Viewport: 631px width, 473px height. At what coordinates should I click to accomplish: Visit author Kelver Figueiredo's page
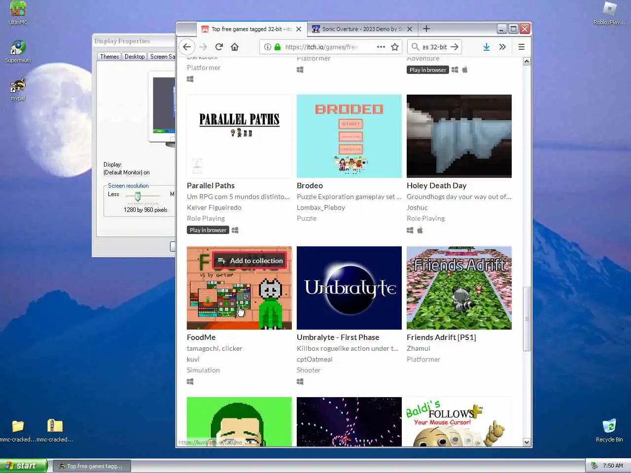pyautogui.click(x=214, y=207)
